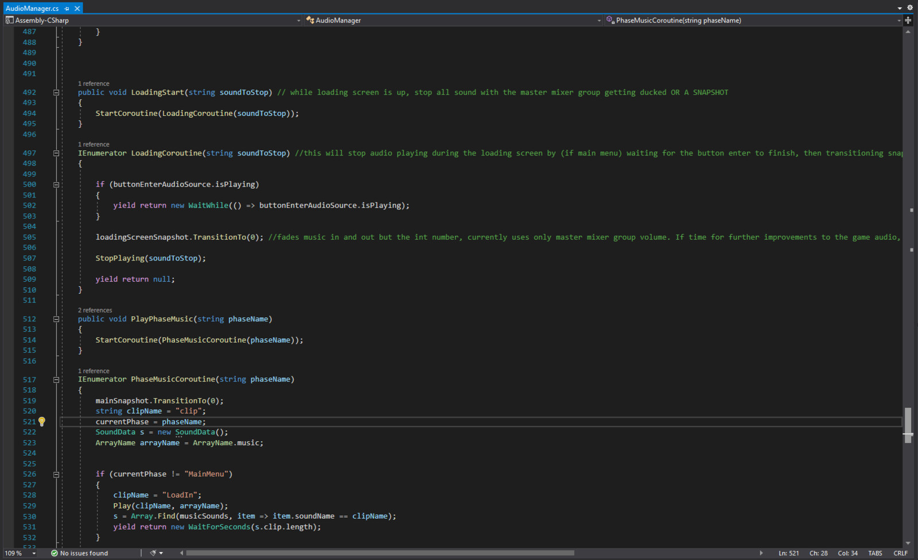The width and height of the screenshot is (918, 560).
Task: Click 'WaitWhile' on line 502
Action: [208, 205]
